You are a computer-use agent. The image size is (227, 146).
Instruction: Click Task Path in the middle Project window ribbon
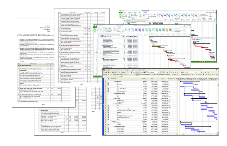point(123,30)
